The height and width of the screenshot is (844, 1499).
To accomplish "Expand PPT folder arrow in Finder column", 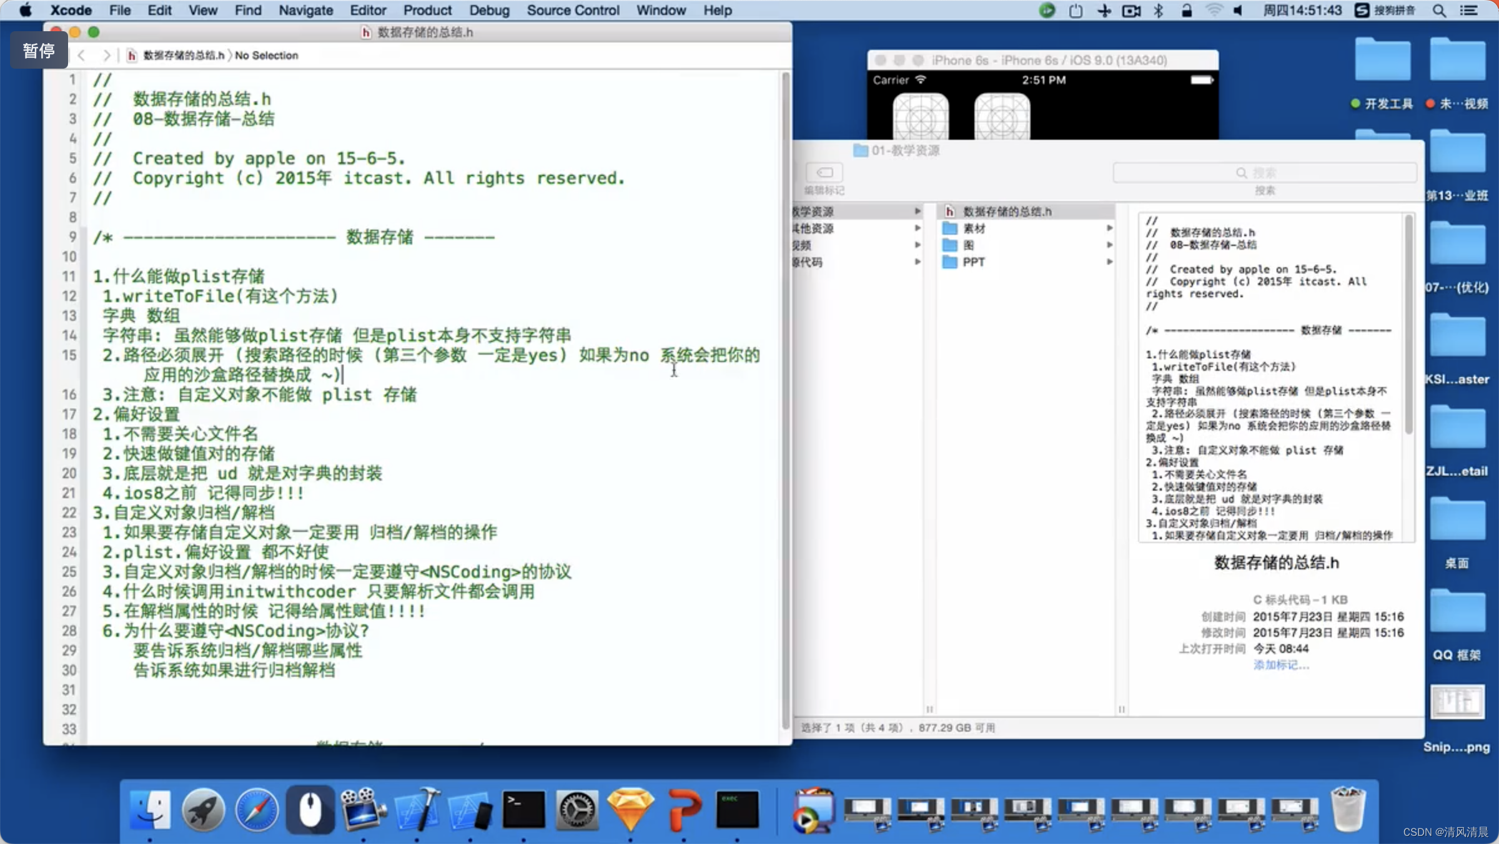I will coord(1109,262).
